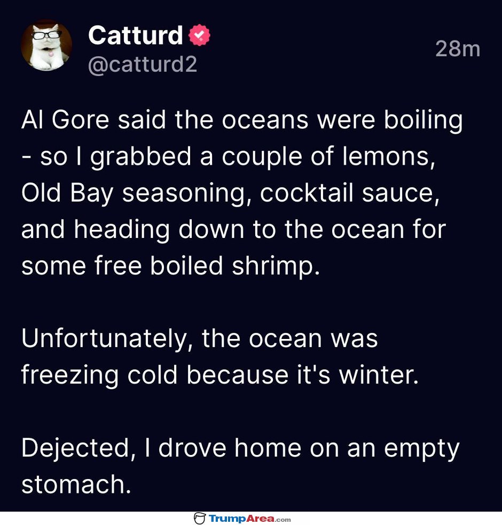Click the word stomach ending the post
The width and height of the screenshot is (502, 525).
(x=76, y=484)
